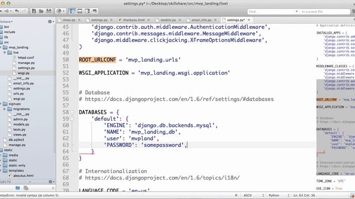This screenshot has height=199, width=355.
Task: Click the 'In current file' scope field
Action: pos(324,12)
